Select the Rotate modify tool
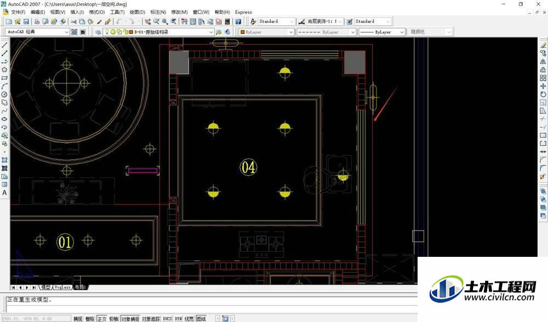548x322 pixels. tap(543, 94)
